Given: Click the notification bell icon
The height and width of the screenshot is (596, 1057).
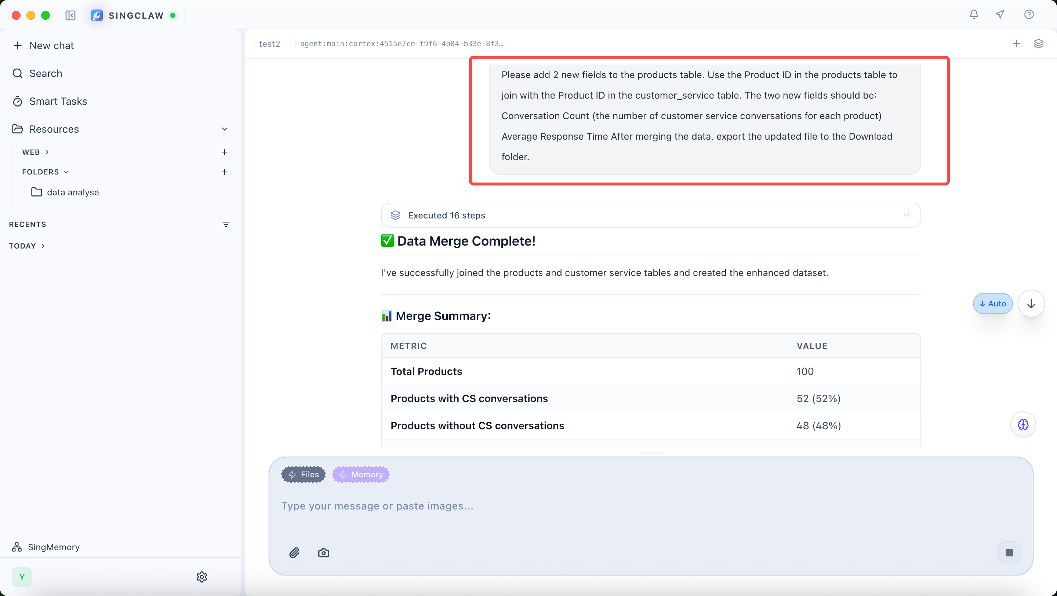Looking at the screenshot, I should tap(974, 15).
